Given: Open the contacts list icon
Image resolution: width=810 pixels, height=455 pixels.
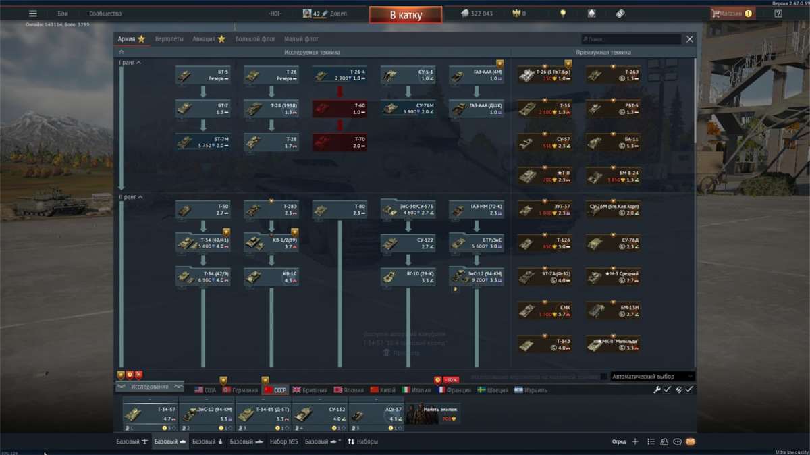Looking at the screenshot, I should tap(664, 441).
